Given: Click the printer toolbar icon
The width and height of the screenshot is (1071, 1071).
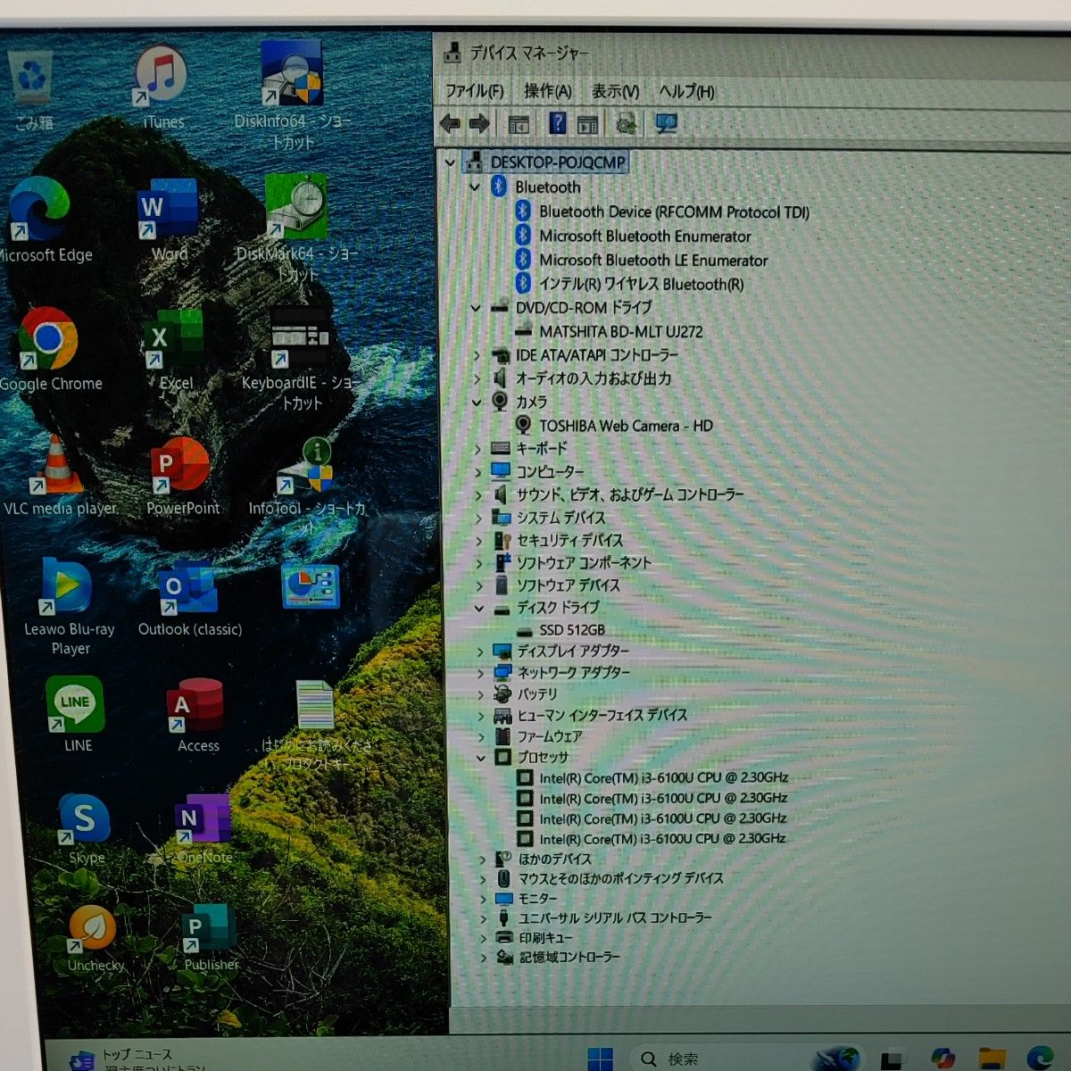Looking at the screenshot, I should coord(627,123).
